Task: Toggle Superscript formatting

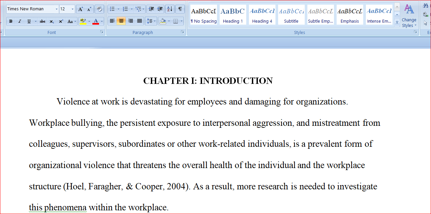Action: (61, 21)
